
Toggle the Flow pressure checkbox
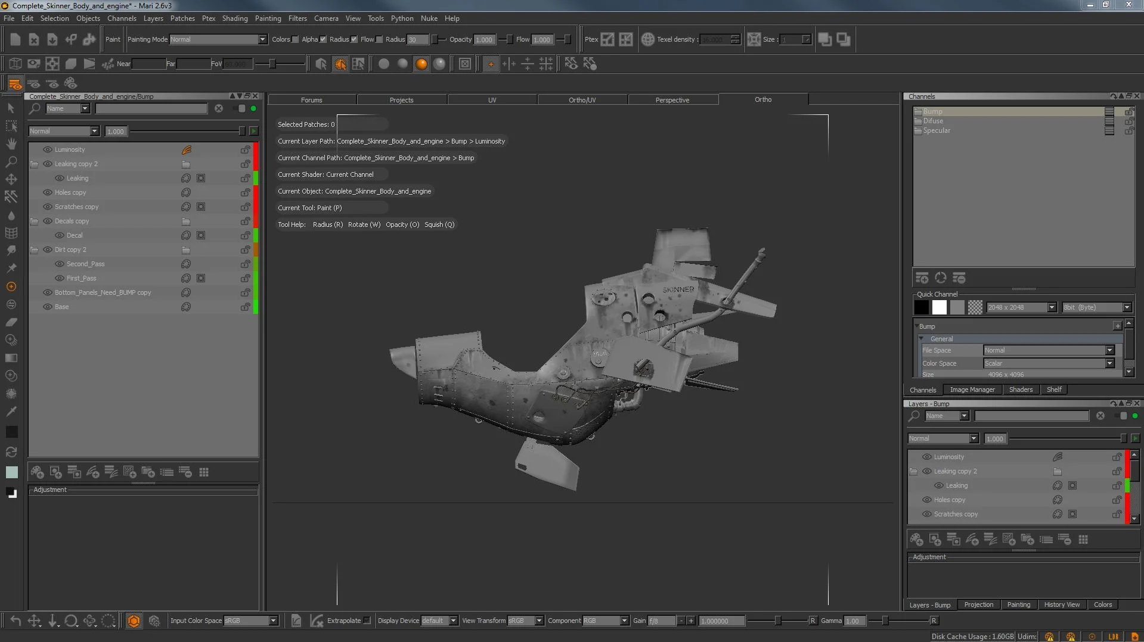(x=379, y=39)
